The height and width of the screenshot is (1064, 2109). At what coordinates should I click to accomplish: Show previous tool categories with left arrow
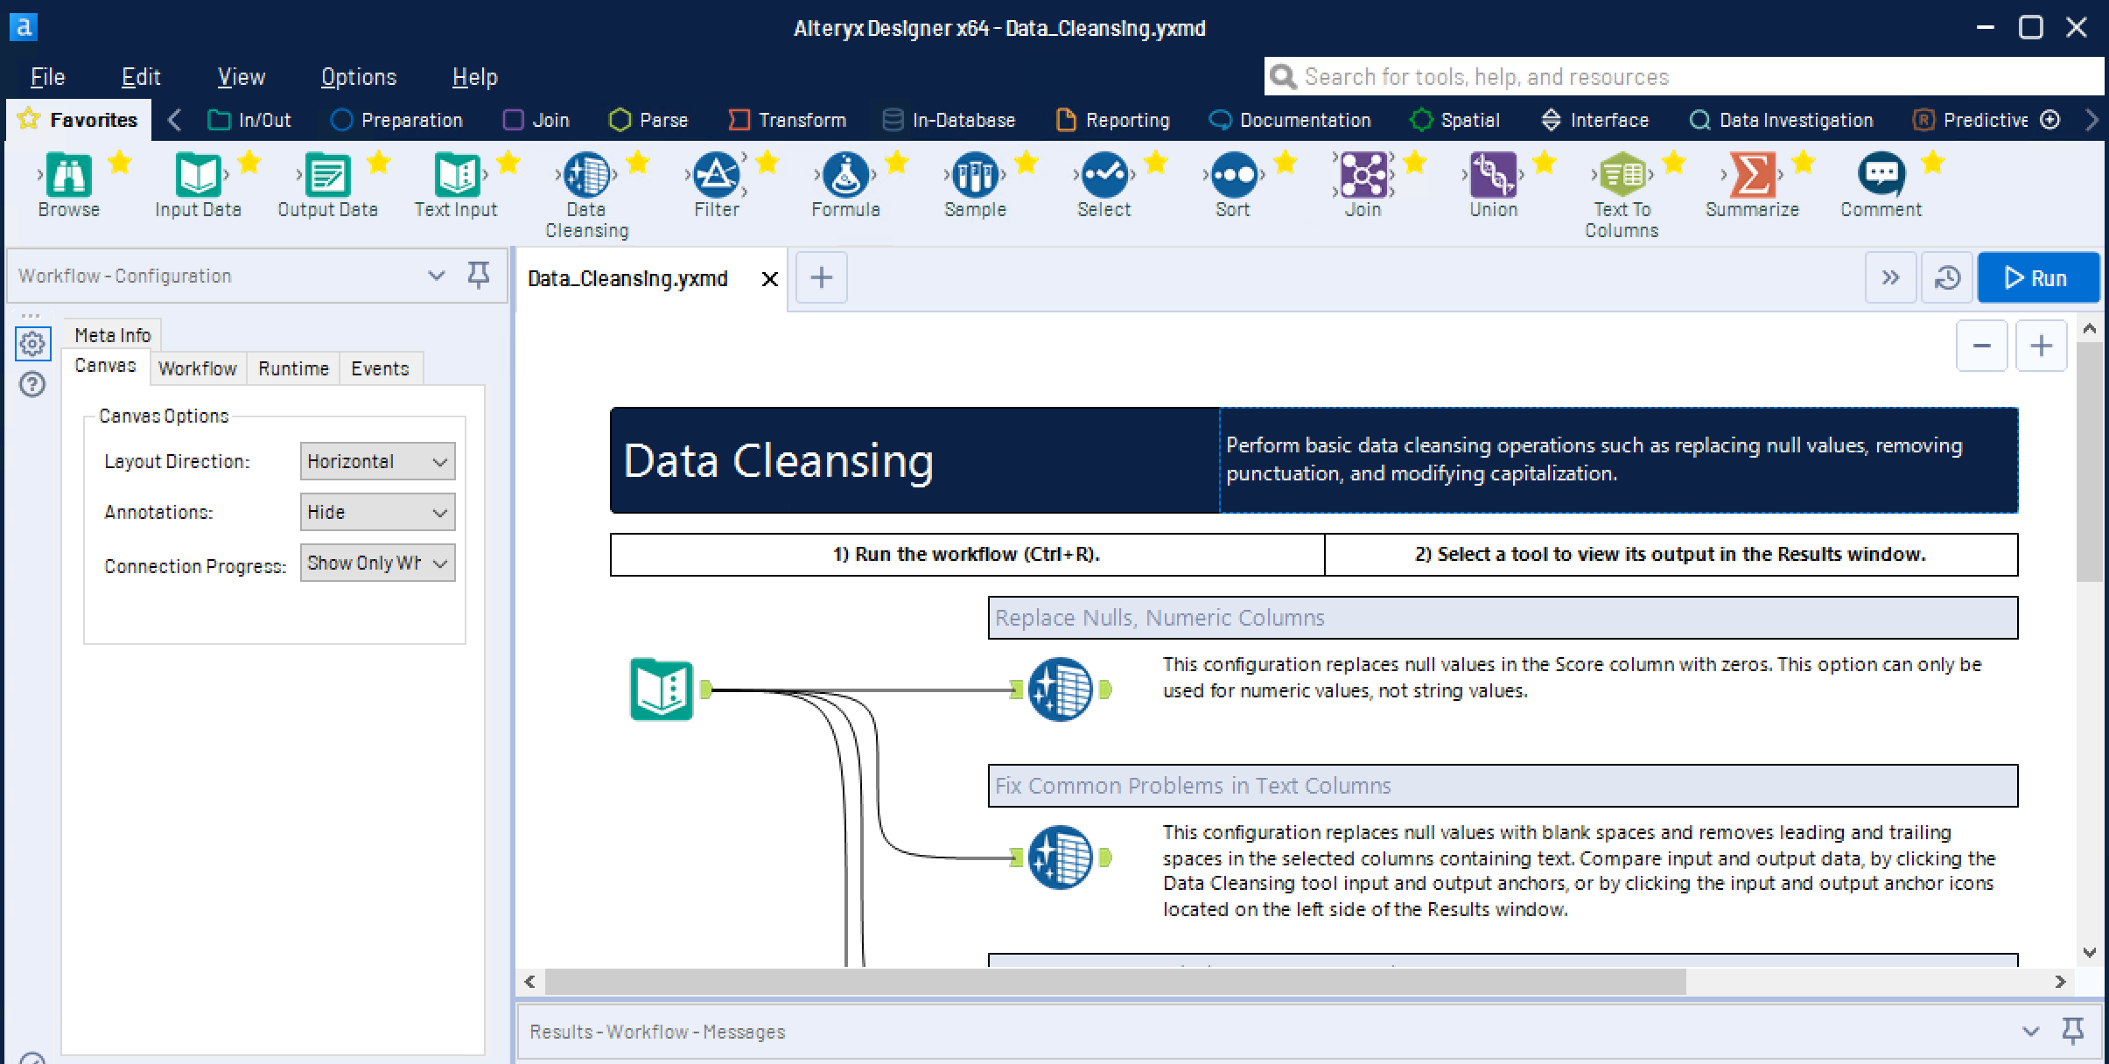174,120
